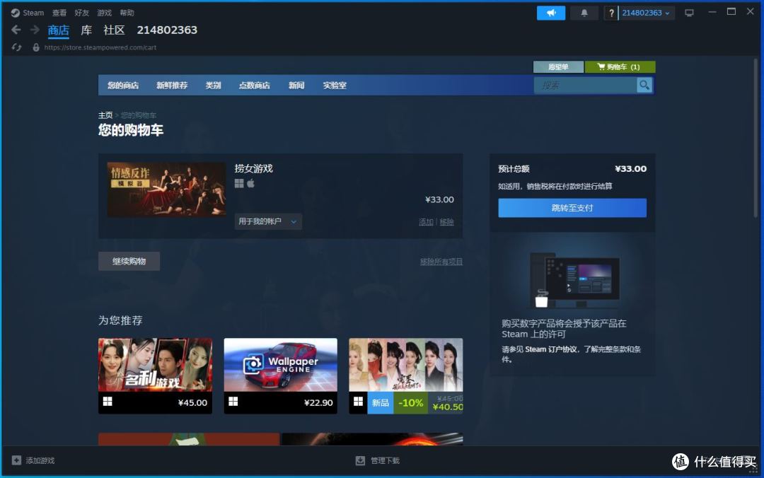Click the plus icon beside 添加游戏
This screenshot has width=764, height=478.
click(16, 460)
